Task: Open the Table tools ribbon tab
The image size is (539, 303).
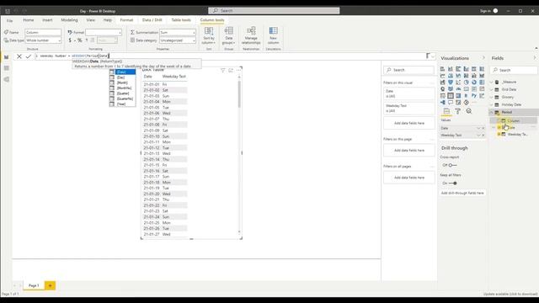Action: 181,20
